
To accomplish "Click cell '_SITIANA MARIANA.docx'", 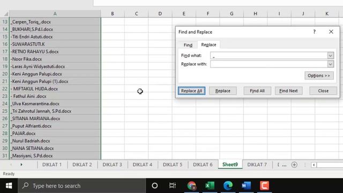I will [x=55, y=118].
